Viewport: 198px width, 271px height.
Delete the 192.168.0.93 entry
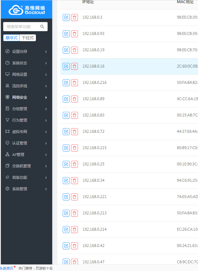(74, 34)
